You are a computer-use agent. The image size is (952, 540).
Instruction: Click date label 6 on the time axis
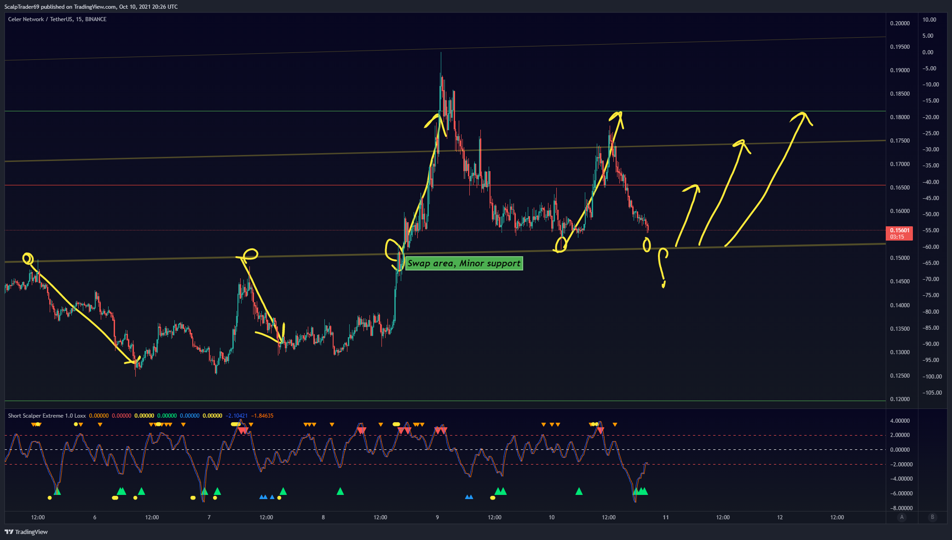click(x=95, y=517)
